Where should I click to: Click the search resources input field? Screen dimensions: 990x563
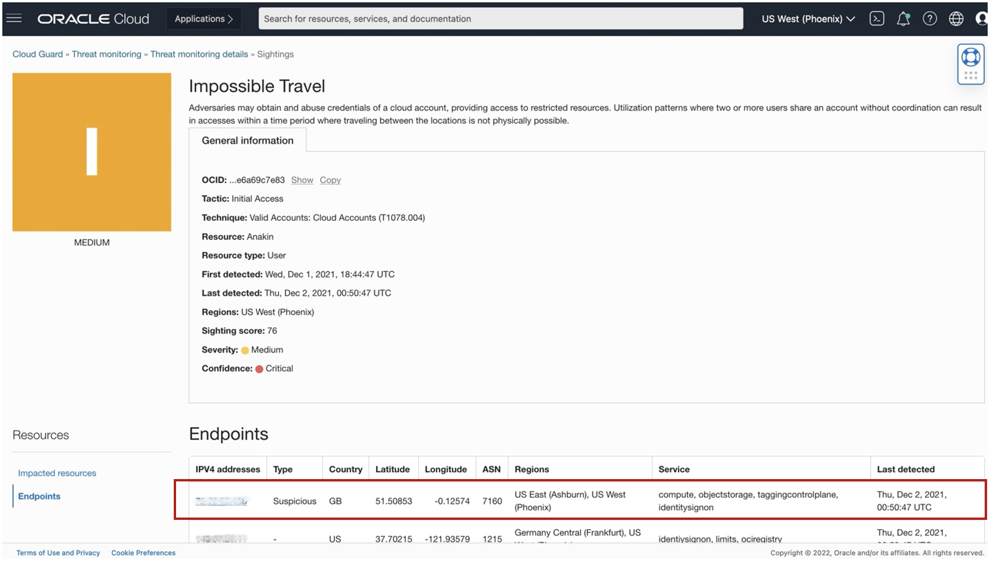[500, 19]
